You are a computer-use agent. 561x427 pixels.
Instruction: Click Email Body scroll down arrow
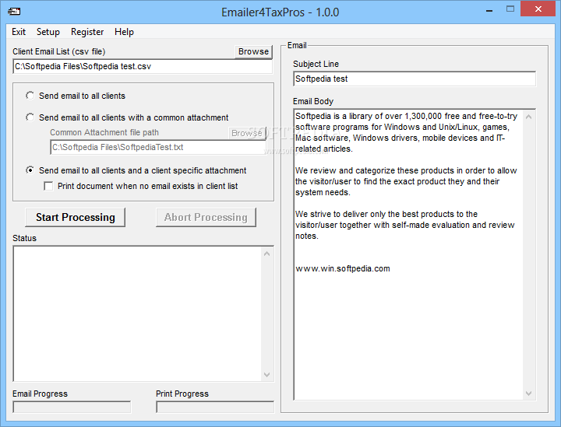(x=529, y=394)
